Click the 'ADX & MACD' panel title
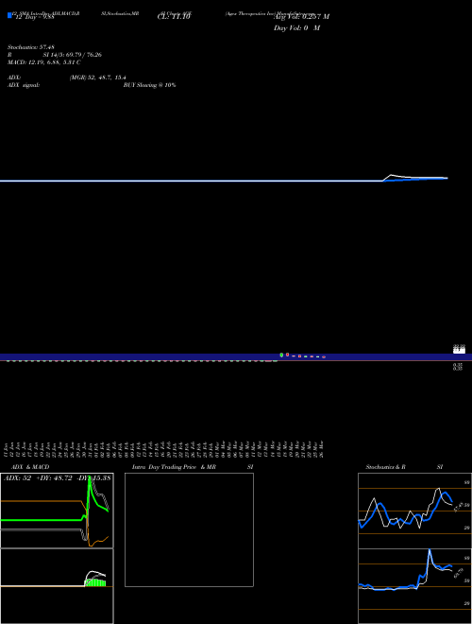This screenshot has height=624, width=472. click(x=30, y=467)
